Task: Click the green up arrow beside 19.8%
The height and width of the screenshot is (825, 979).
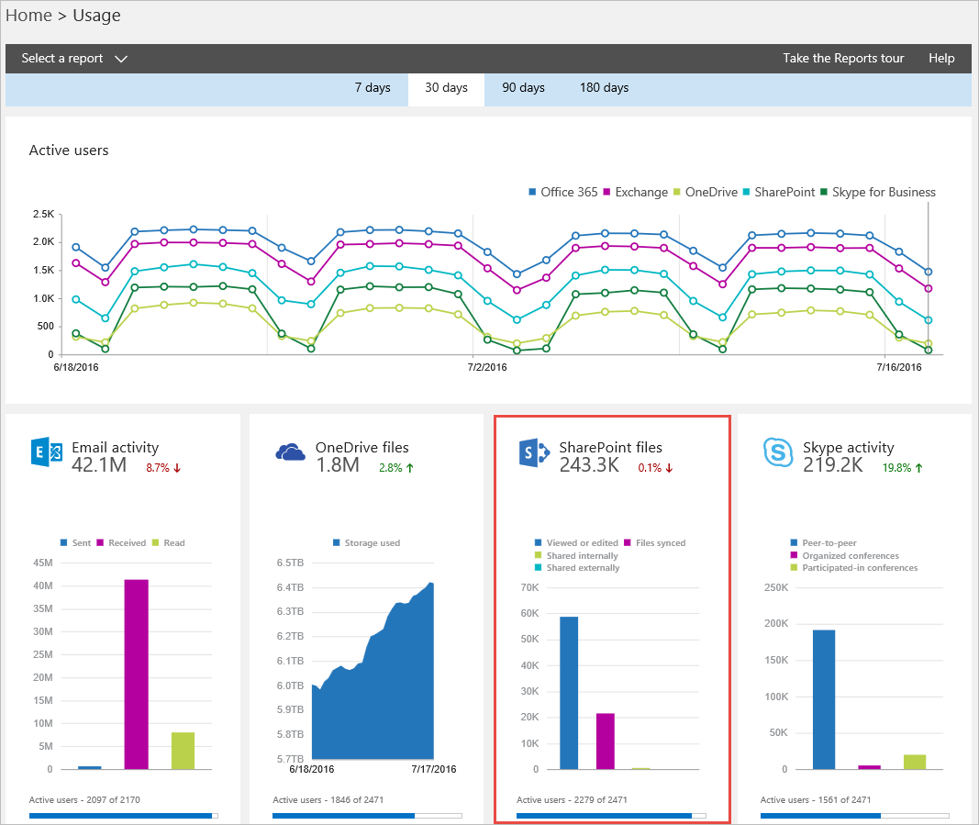Action: (918, 468)
